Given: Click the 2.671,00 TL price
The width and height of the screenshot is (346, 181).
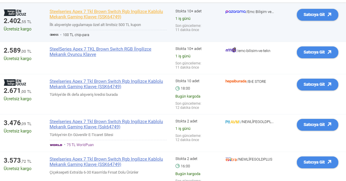Looking at the screenshot, I should [17, 91].
